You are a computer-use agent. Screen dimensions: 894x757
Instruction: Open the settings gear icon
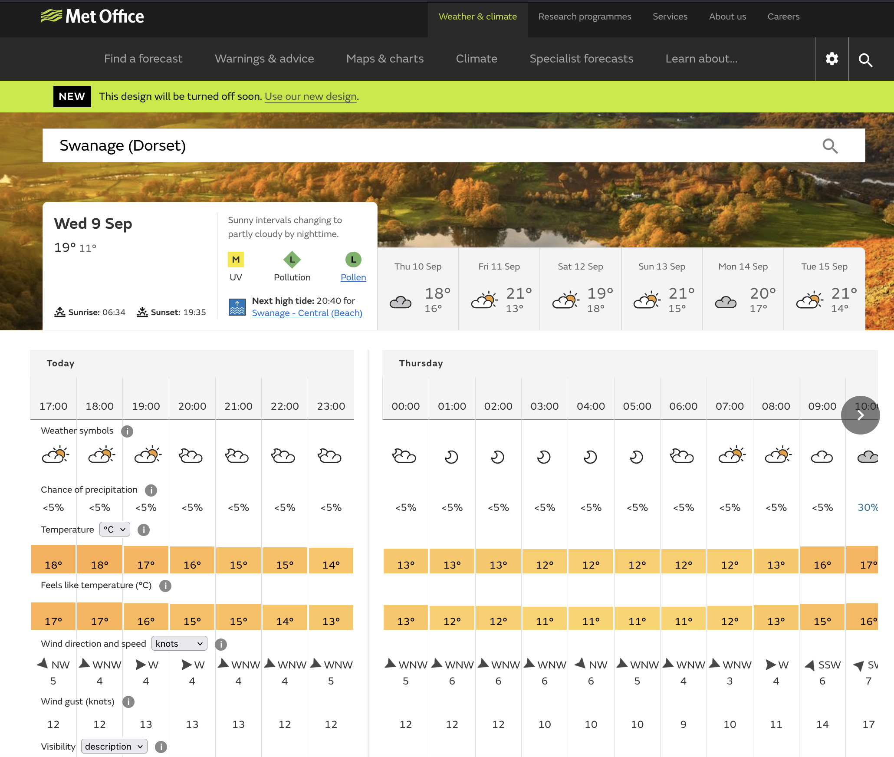(832, 59)
